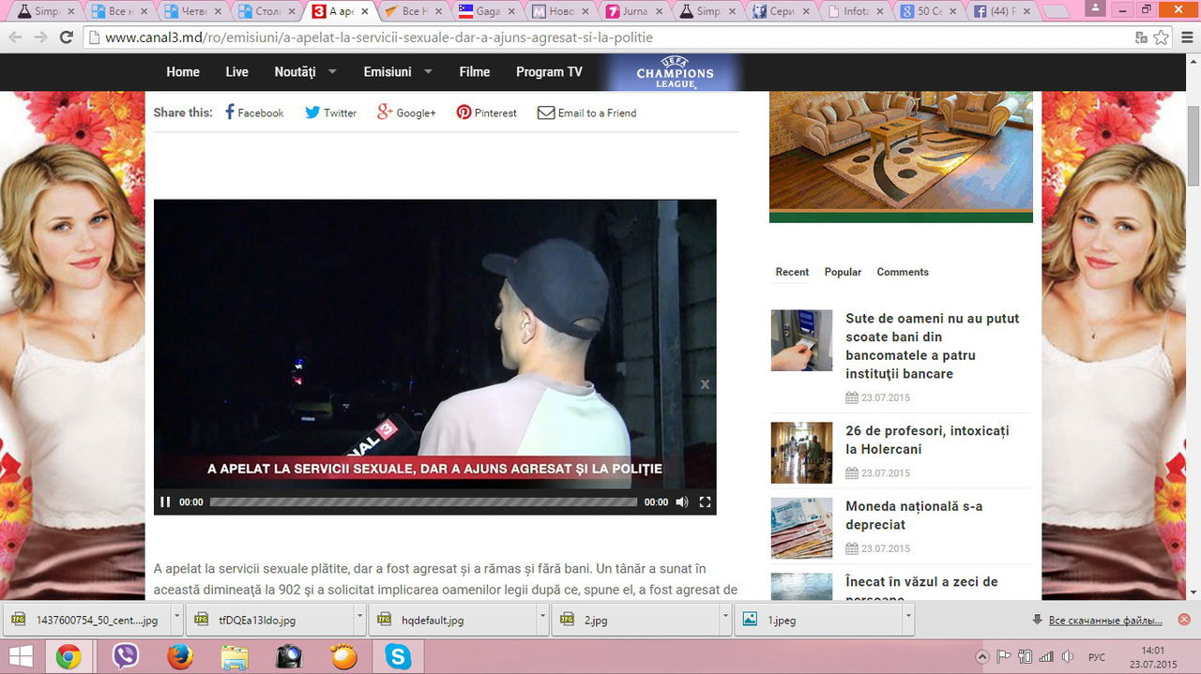Open the Program TV menu item

coord(549,72)
